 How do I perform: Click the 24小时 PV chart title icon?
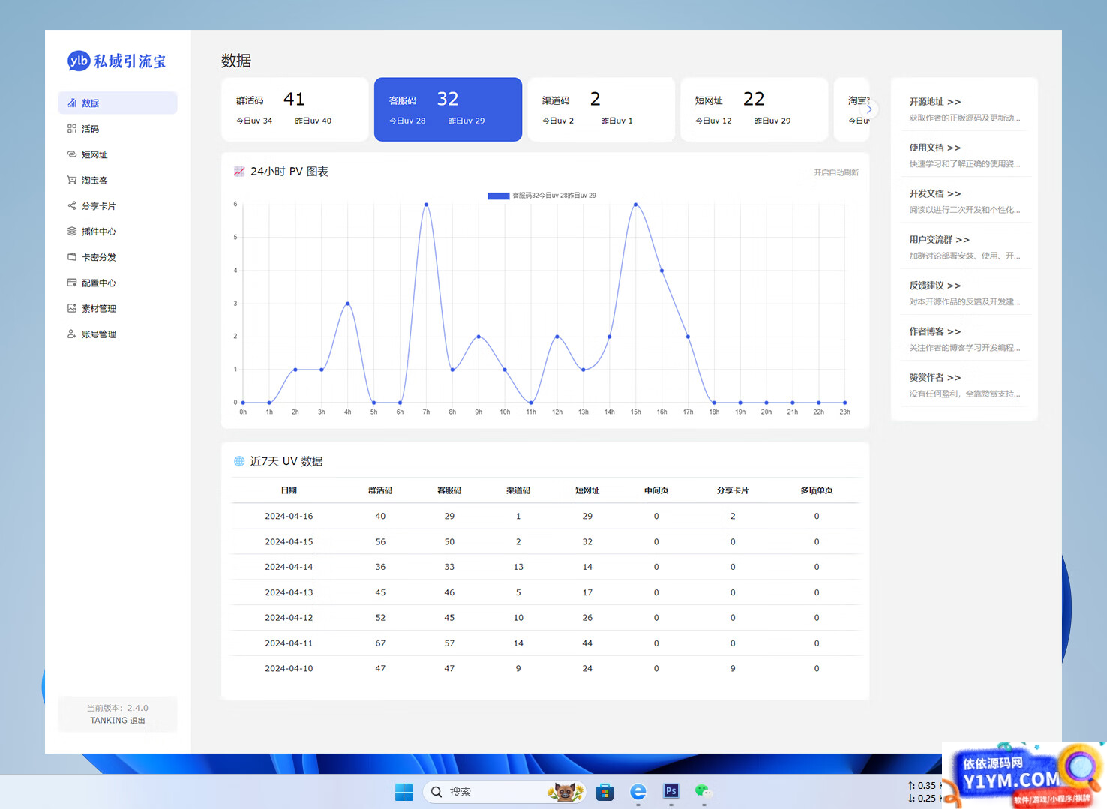coord(239,172)
